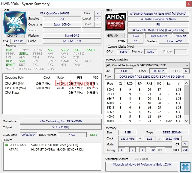This screenshot has height=173, width=192.
Task: Click the 666.7 frequency timing row
Action: pos(144,99)
